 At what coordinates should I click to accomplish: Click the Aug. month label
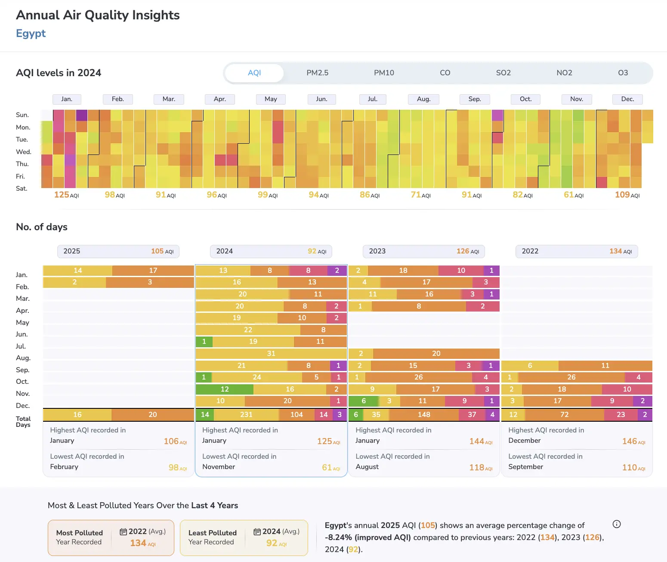(x=424, y=99)
